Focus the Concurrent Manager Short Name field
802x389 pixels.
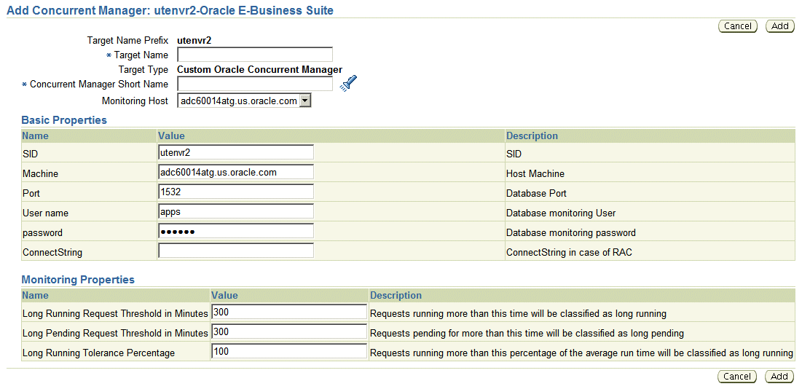255,84
